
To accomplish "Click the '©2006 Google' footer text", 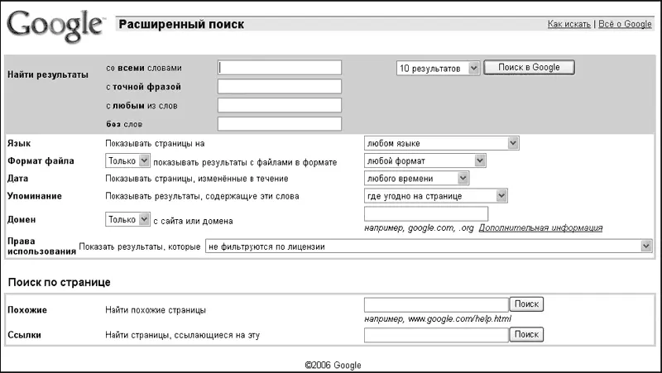I will coord(333,365).
